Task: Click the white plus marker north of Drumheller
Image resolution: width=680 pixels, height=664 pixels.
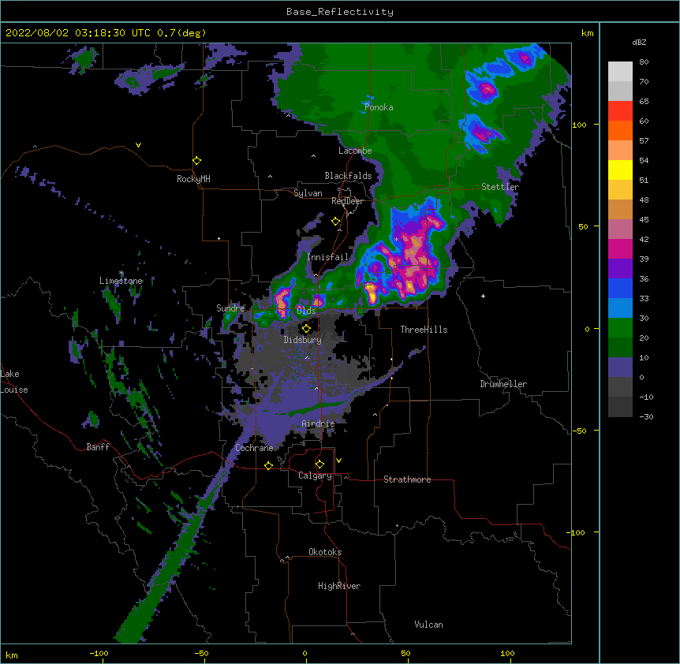Action: 483,296
